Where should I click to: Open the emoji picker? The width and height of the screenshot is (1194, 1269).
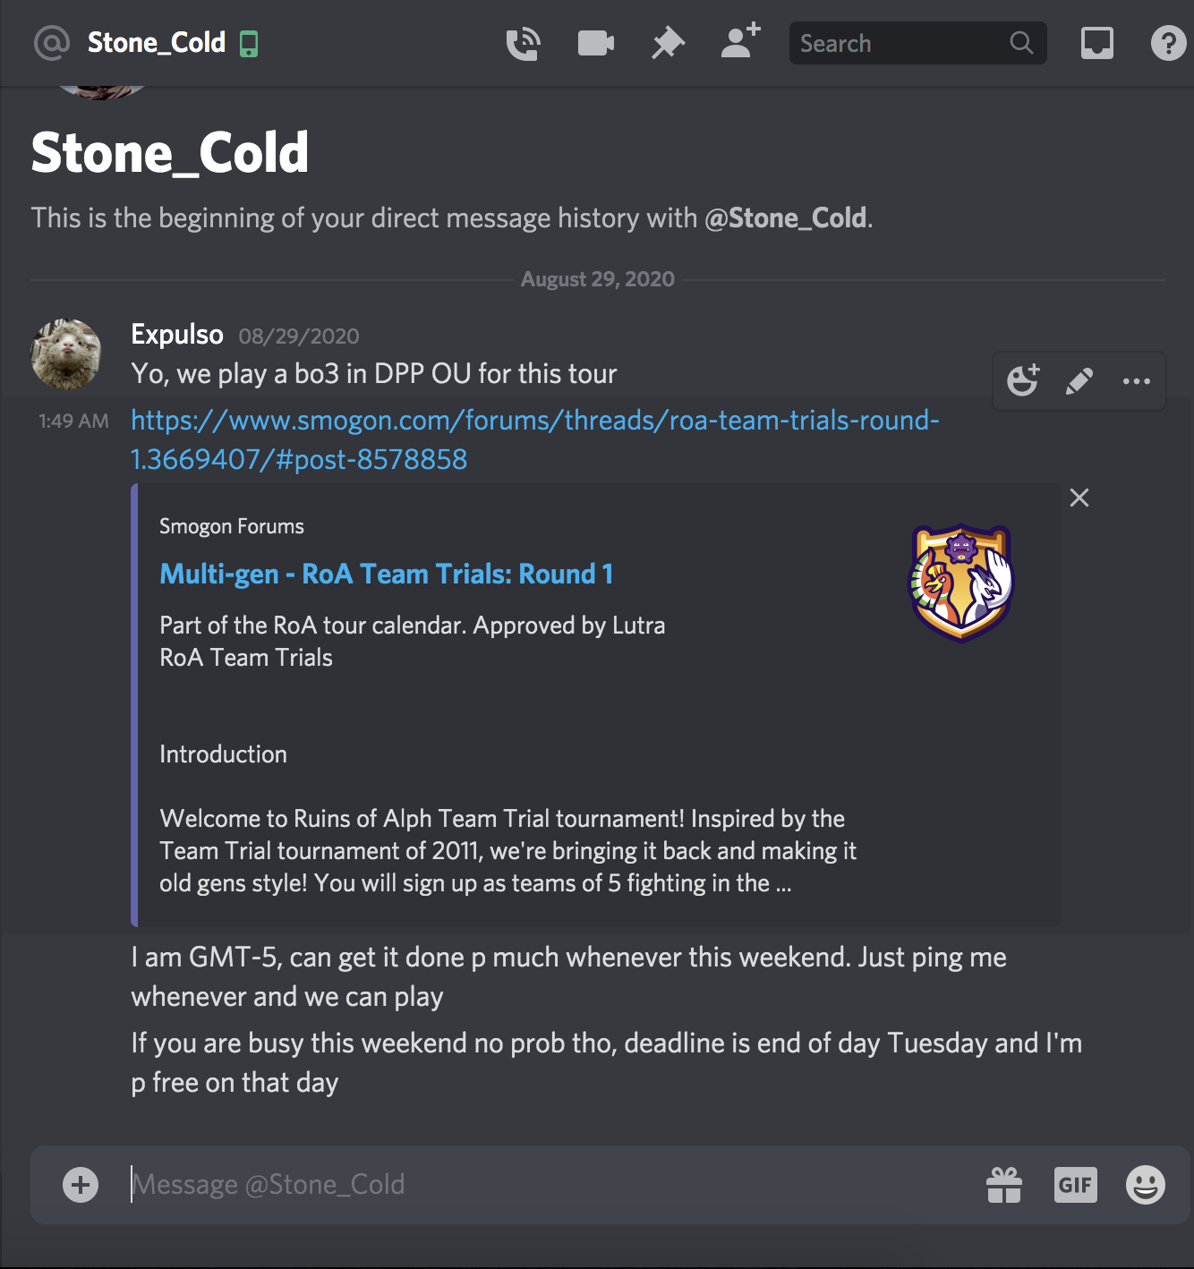click(1146, 1184)
